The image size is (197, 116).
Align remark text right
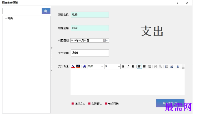pyautogui.click(x=149, y=66)
